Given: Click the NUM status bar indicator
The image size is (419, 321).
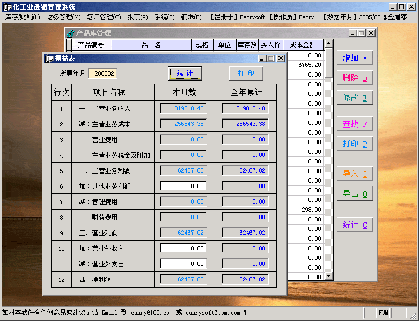Looking at the screenshot, I should (x=383, y=312).
